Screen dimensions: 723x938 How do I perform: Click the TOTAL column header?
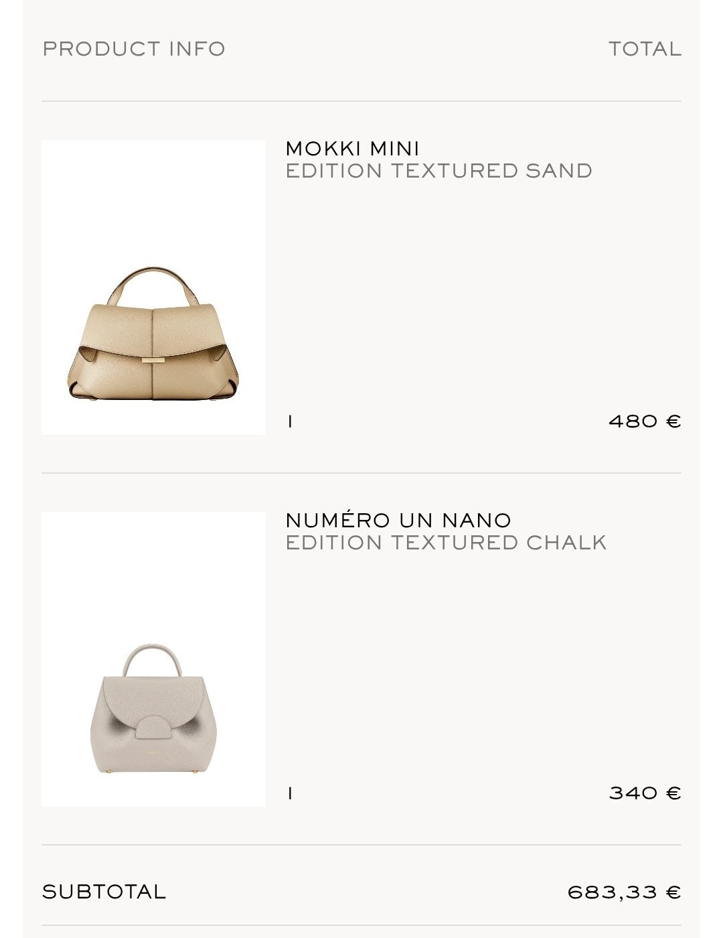[645, 49]
